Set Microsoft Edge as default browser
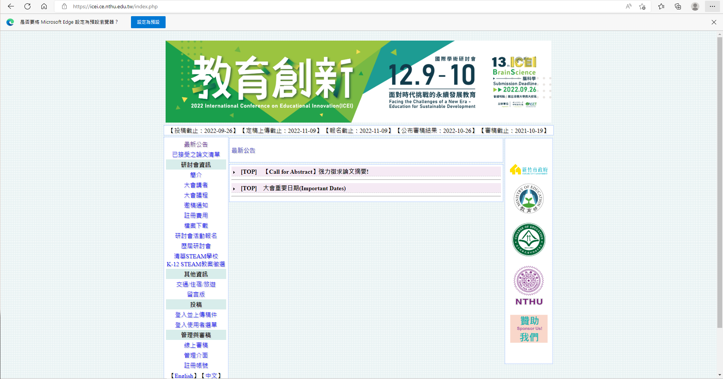The height and width of the screenshot is (379, 723). (x=148, y=22)
